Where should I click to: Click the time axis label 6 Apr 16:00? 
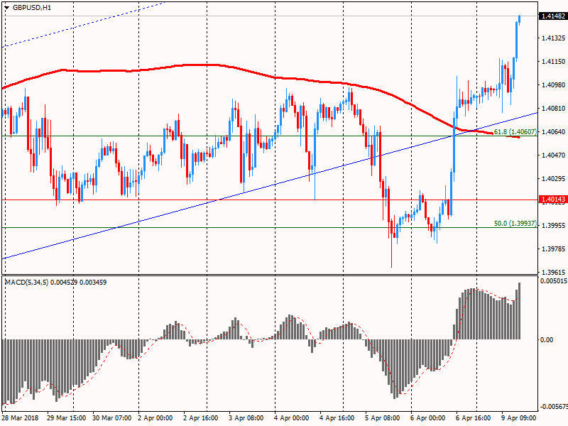(473, 418)
